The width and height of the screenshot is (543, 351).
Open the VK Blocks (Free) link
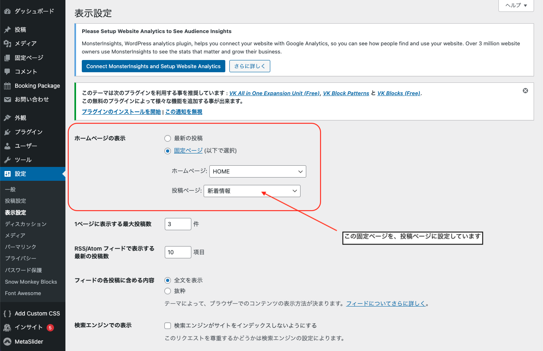click(x=399, y=93)
